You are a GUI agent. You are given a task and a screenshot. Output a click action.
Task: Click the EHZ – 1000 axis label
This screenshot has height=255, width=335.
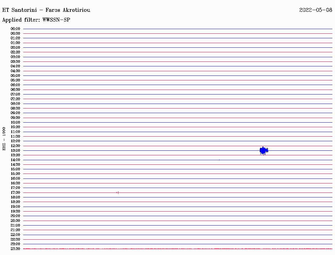coord(4,139)
